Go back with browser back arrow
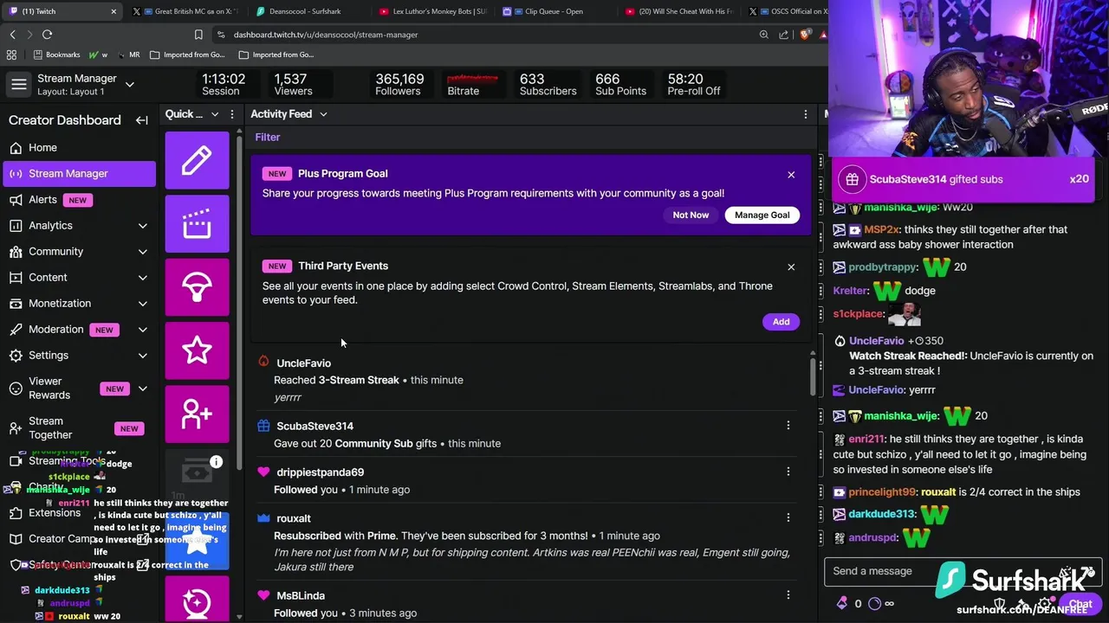Viewport: 1109px width, 623px height. click(x=12, y=35)
